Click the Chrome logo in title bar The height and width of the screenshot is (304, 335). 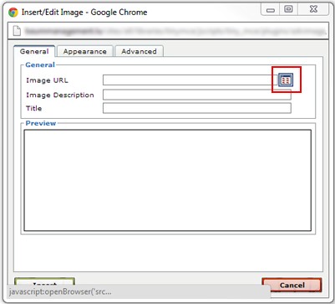pyautogui.click(x=13, y=13)
